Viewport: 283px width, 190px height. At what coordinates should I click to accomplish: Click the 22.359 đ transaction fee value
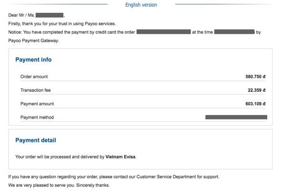(257, 90)
